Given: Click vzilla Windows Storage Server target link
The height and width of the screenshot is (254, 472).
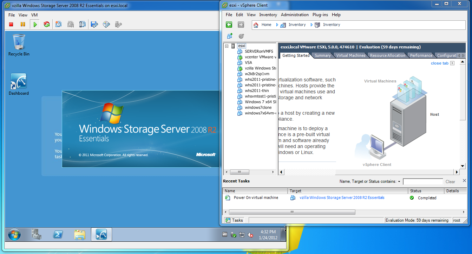Looking at the screenshot, I should tap(342, 198).
